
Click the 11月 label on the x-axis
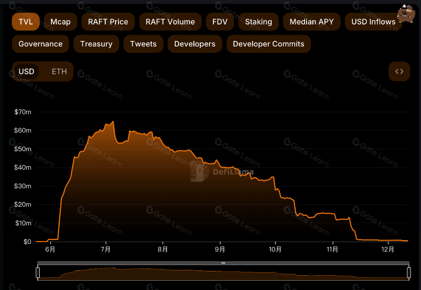(x=333, y=249)
